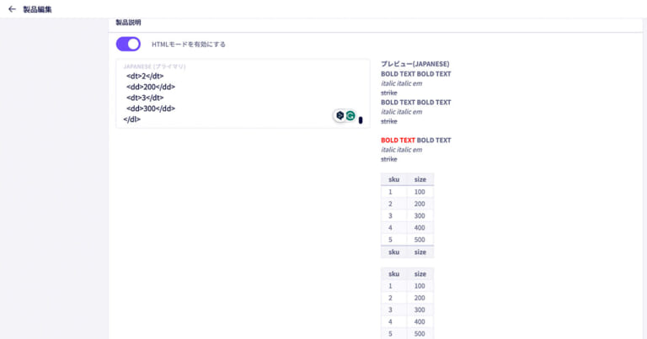This screenshot has width=647, height=339.
Task: Click the closing </dl> tag line
Action: click(132, 119)
